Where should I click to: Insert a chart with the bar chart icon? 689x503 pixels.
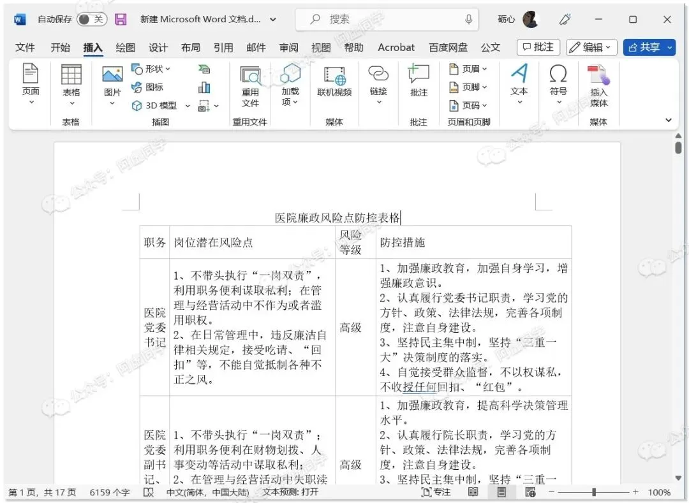click(x=204, y=87)
